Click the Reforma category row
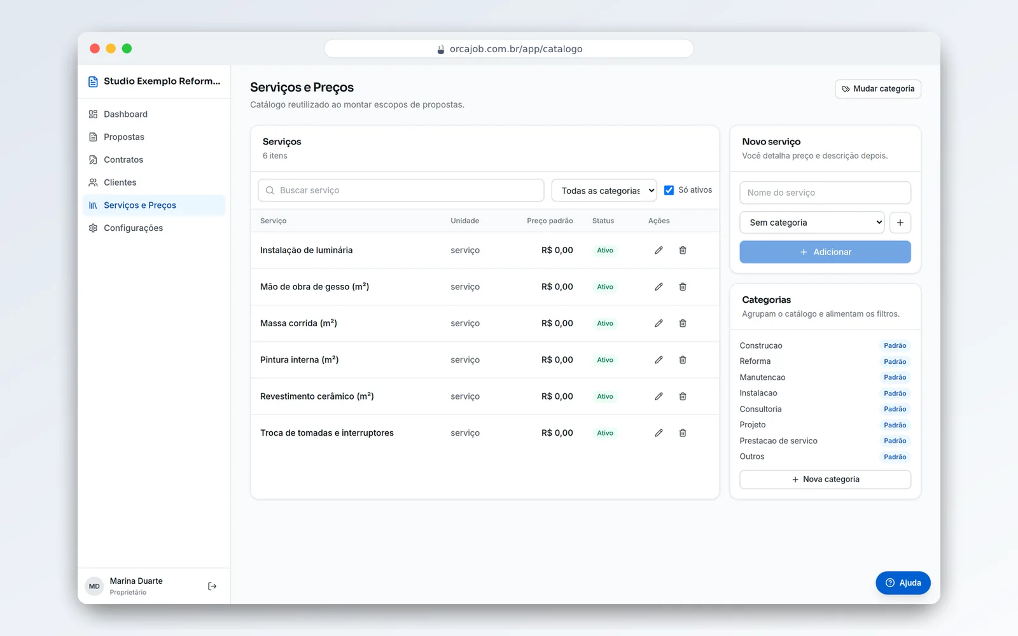This screenshot has height=636, width=1018. [825, 361]
